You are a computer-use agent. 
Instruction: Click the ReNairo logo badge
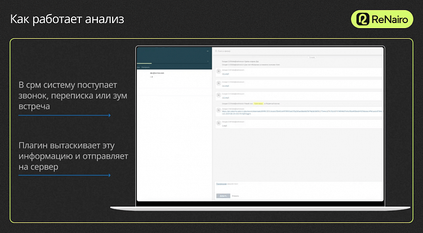[382, 19]
